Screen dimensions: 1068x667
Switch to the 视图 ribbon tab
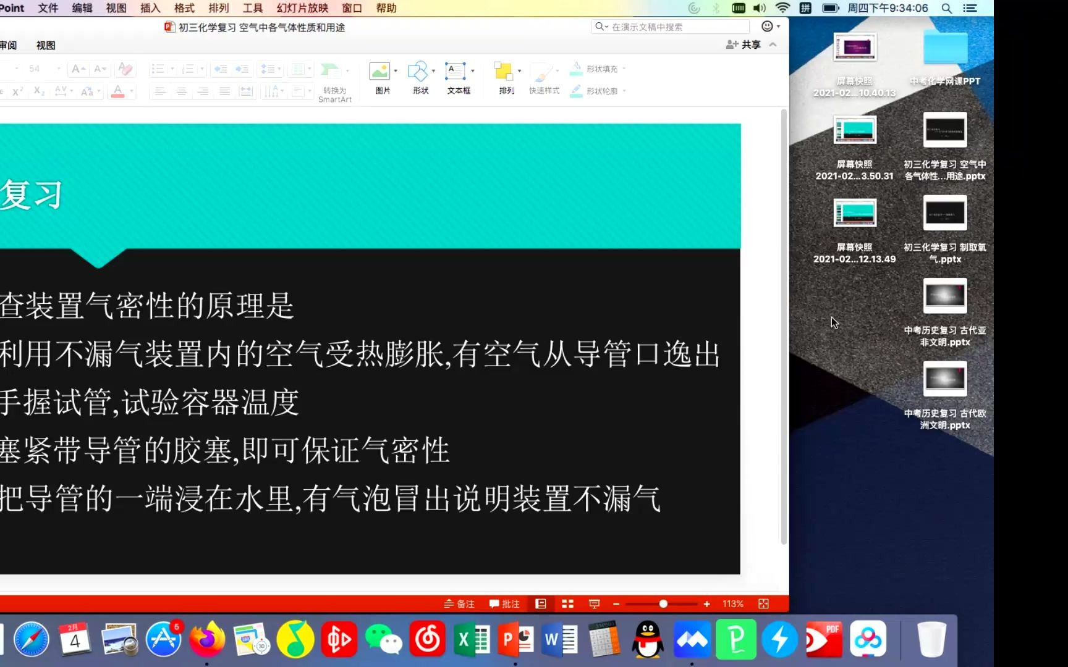46,44
